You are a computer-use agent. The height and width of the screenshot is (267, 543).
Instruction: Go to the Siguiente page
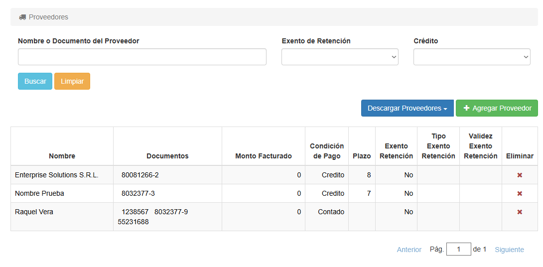tap(509, 250)
